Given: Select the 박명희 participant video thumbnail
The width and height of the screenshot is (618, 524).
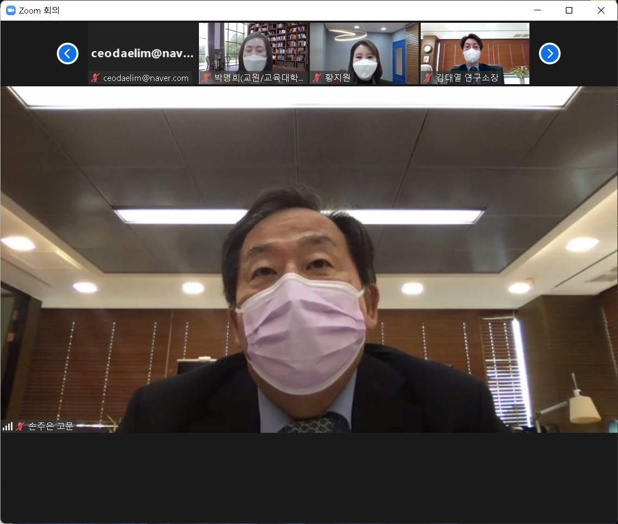Looking at the screenshot, I should (x=253, y=53).
